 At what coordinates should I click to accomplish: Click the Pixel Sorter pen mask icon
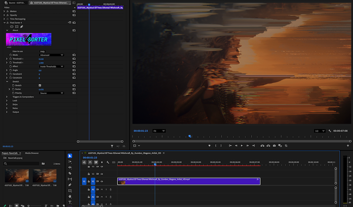[22, 26]
